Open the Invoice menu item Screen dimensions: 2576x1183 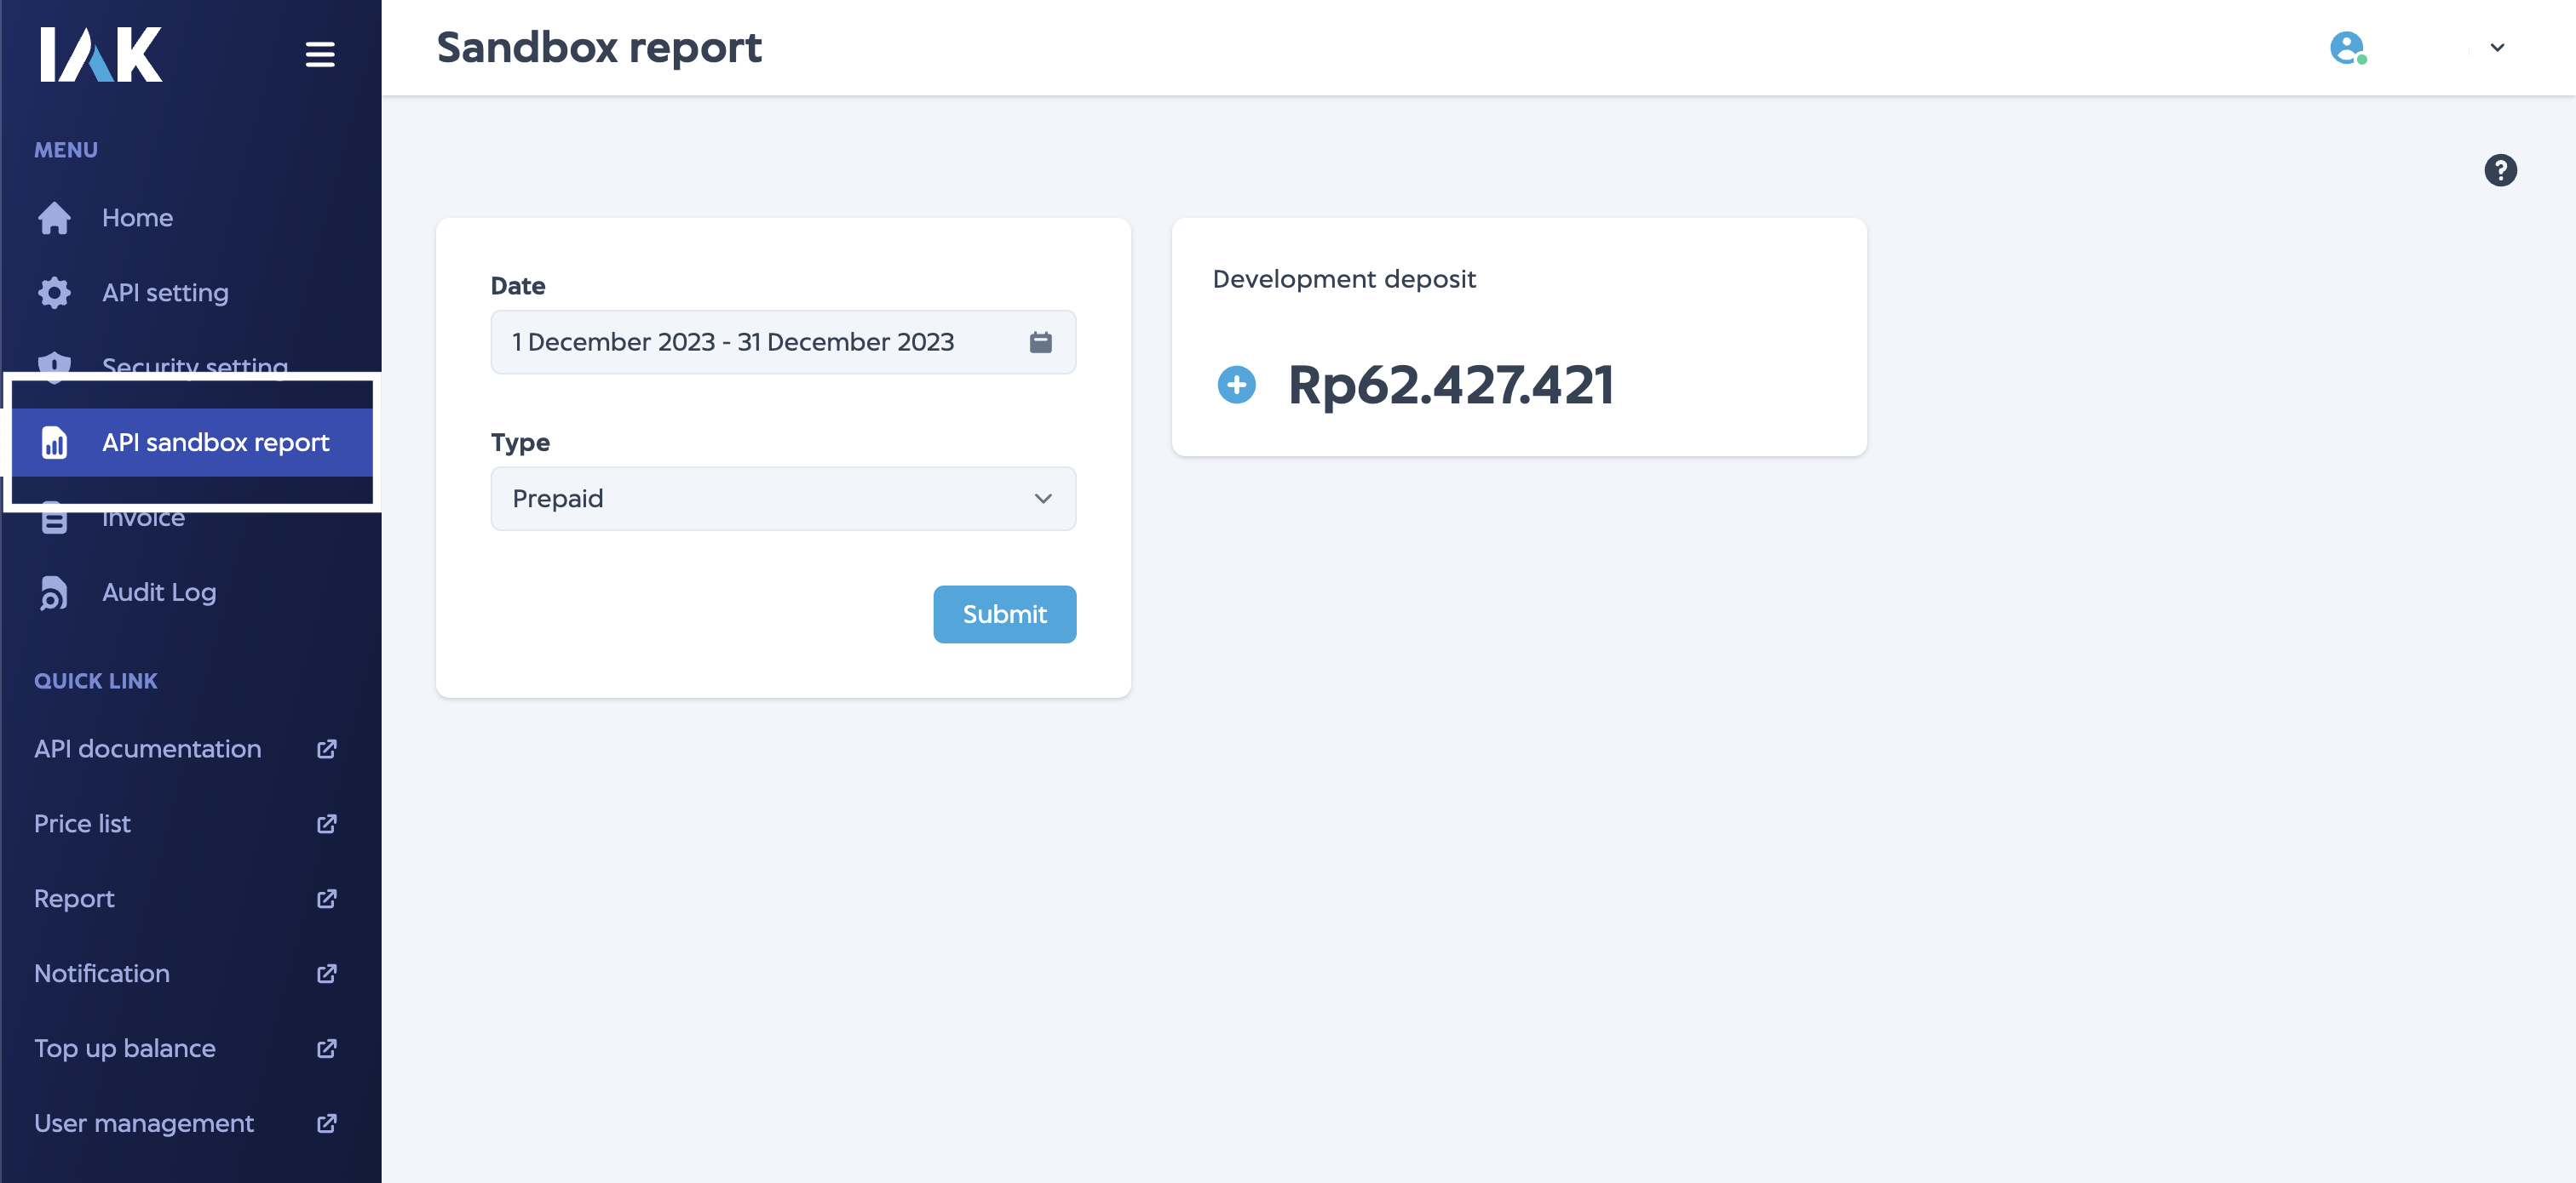tap(143, 517)
